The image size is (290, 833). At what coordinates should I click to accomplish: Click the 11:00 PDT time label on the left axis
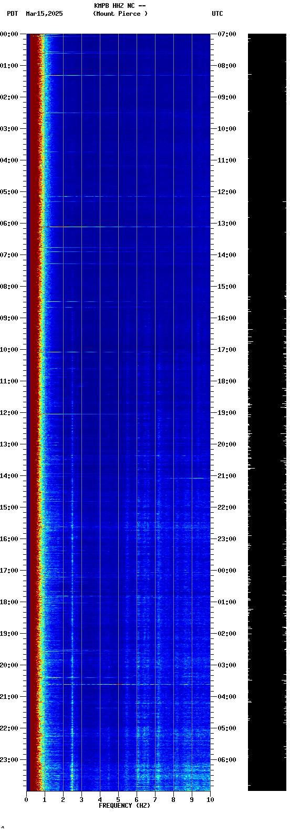(x=9, y=381)
